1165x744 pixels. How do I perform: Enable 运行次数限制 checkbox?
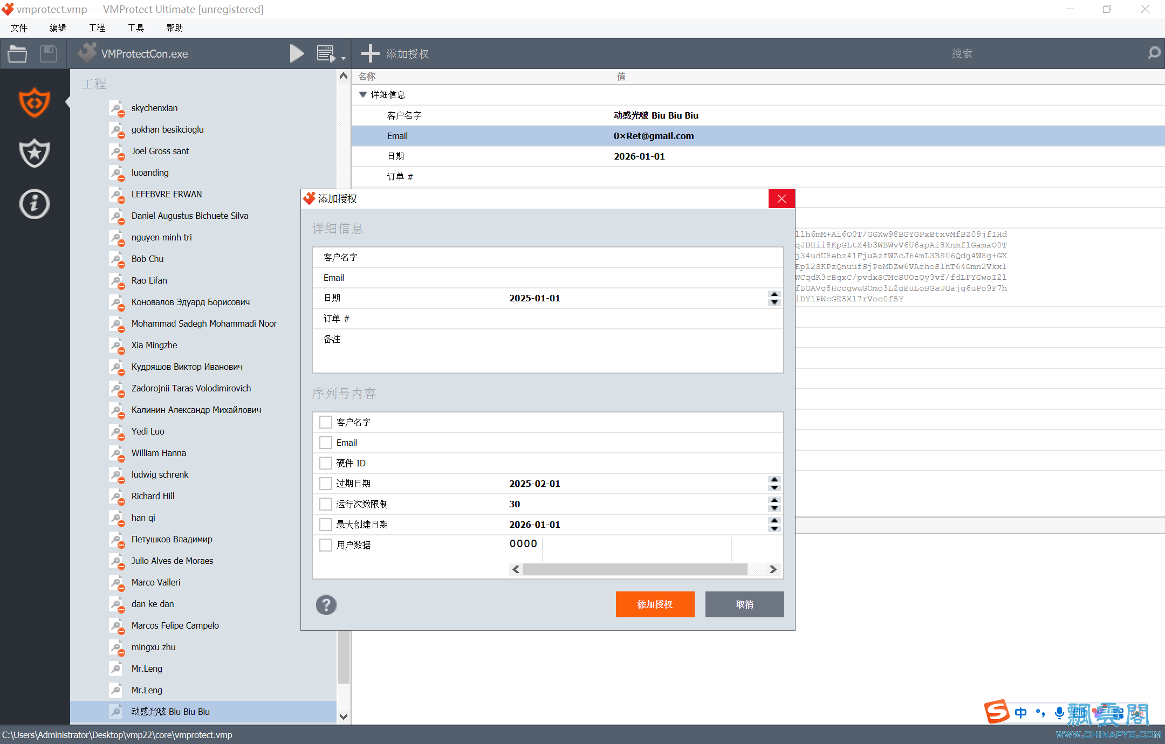(326, 504)
